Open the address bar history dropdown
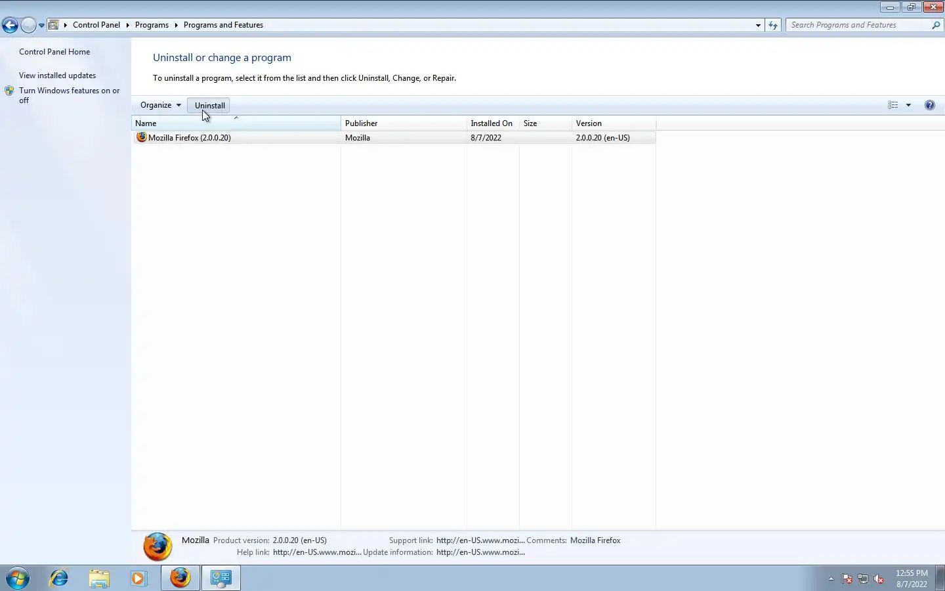Image resolution: width=945 pixels, height=591 pixels. [758, 25]
